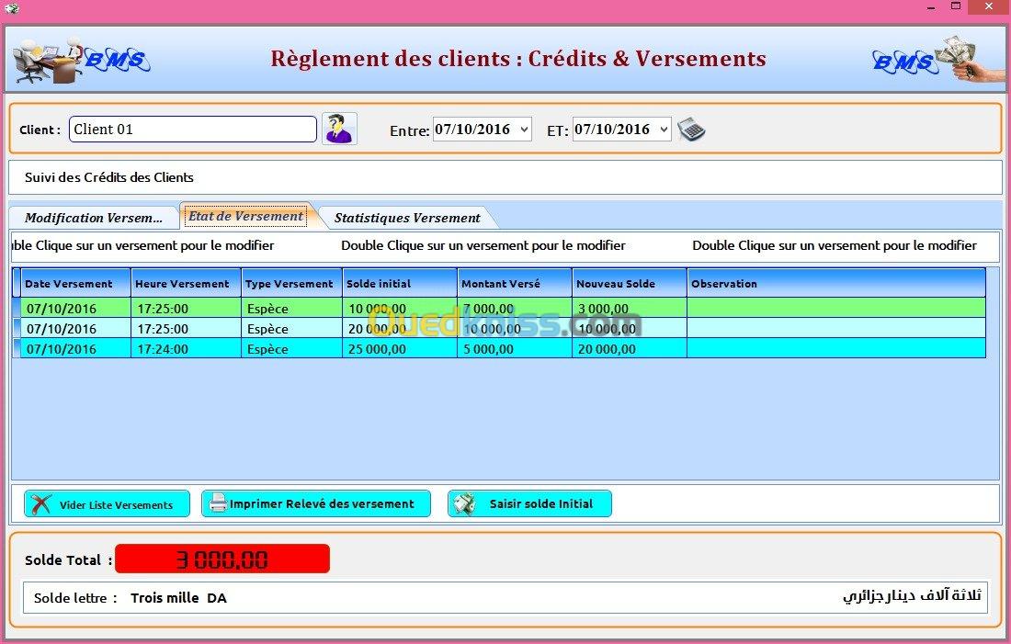Screen dimensions: 1011x644
Task: Click the red Solde Total display
Action: click(222, 559)
